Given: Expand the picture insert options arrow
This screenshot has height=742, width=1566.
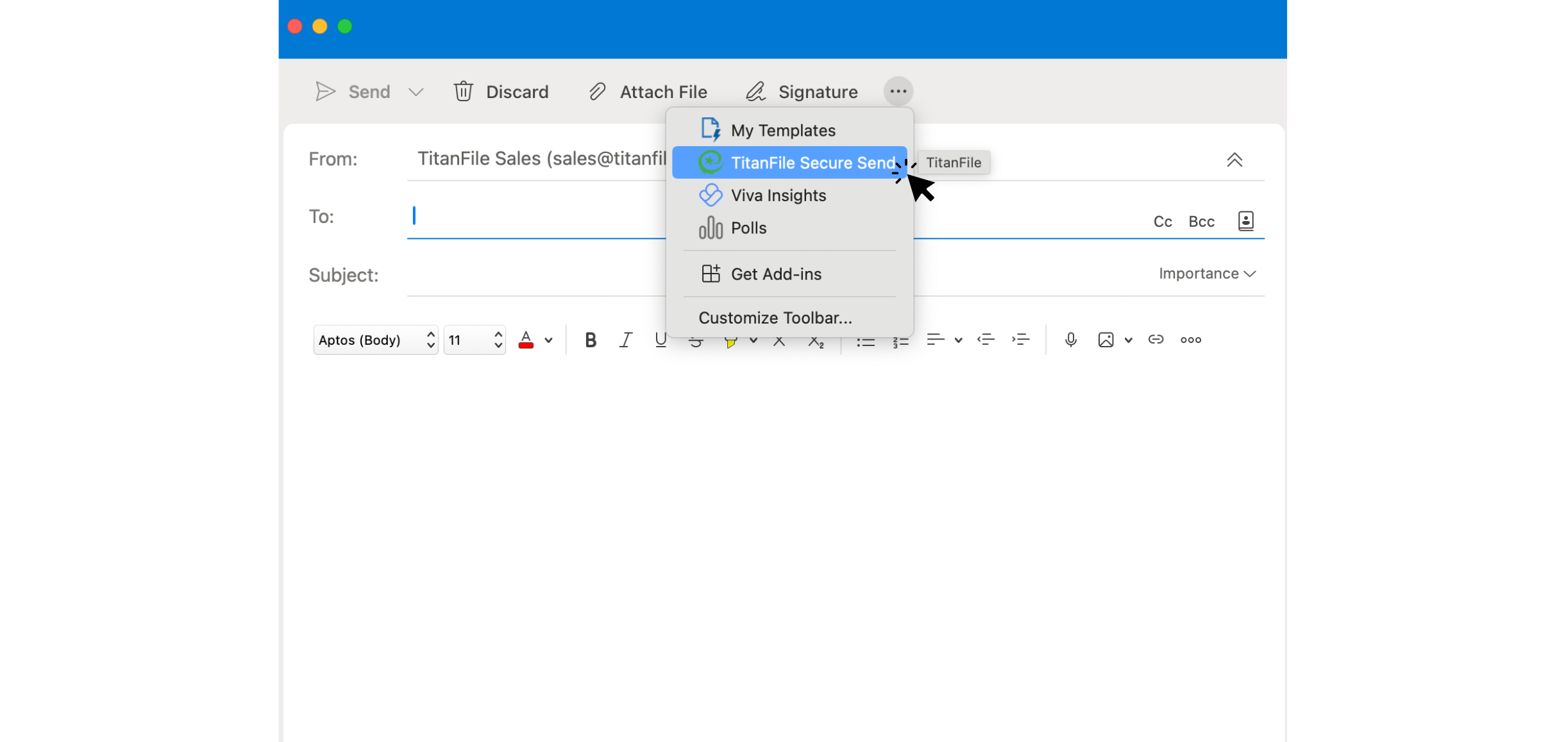Looking at the screenshot, I should pyautogui.click(x=1128, y=340).
